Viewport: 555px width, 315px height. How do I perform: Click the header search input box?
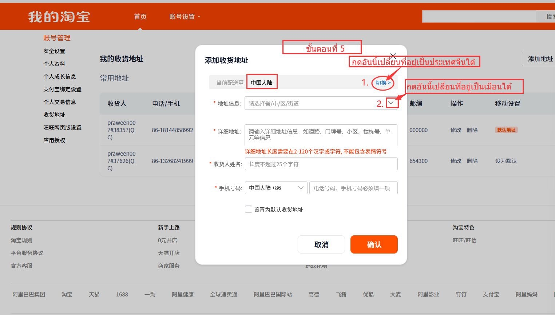point(479,16)
